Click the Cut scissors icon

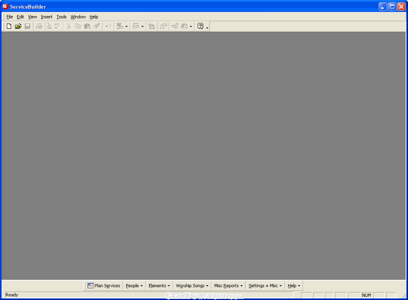(x=69, y=26)
